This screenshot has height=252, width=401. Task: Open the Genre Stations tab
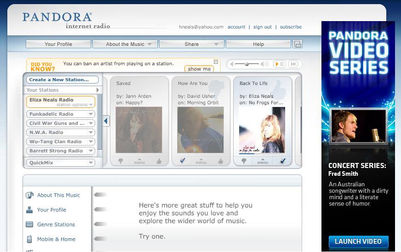(56, 224)
